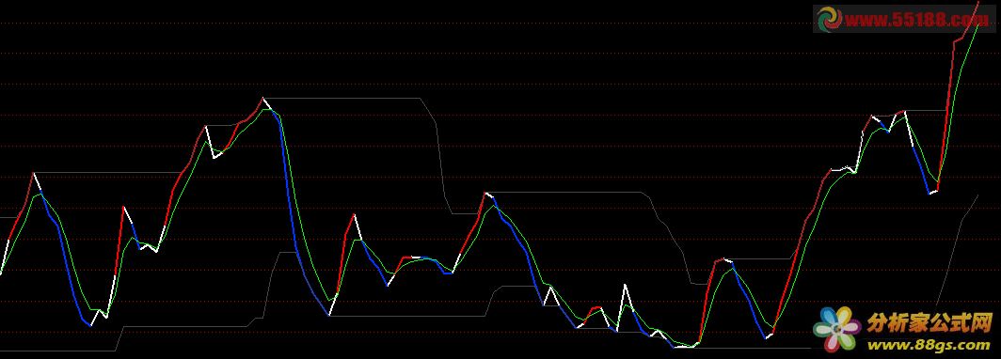This screenshot has height=359, width=1001.
Task: Click the gray line's steep drop after longest plateau
Action: pyautogui.click(x=440, y=160)
